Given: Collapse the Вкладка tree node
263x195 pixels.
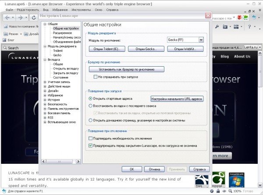Looking at the screenshot, I should tap(45, 60).
